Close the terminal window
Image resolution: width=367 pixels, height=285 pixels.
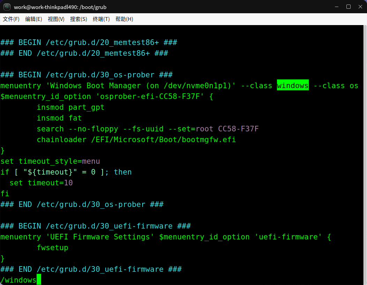(x=360, y=7)
